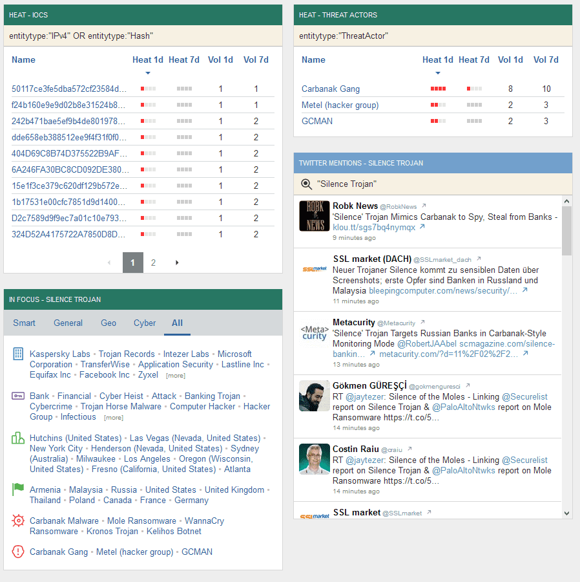Go to next page arrow in IOCs pagination
The width and height of the screenshot is (580, 582).
(177, 263)
